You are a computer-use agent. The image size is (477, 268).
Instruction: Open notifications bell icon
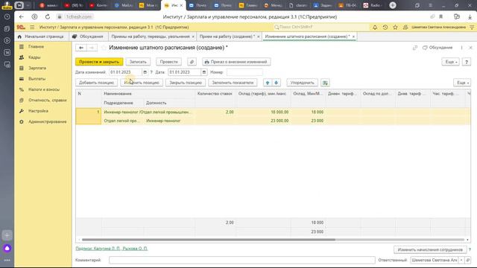375,27
